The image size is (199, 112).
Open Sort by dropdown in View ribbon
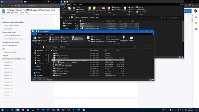[88, 39]
